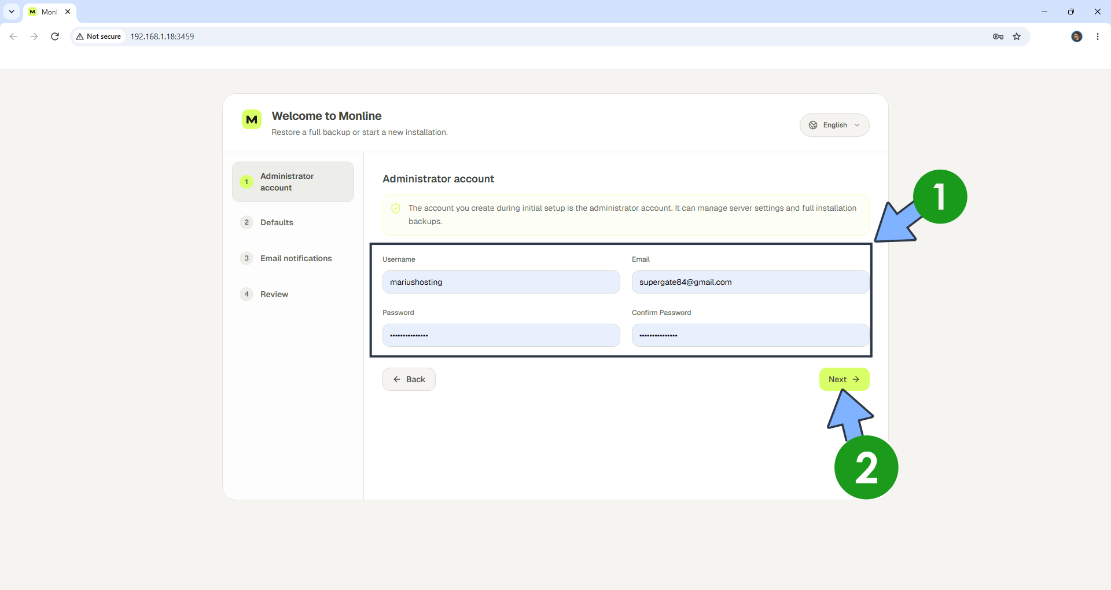This screenshot has width=1111, height=590.
Task: Click the shield icon in info notice
Action: pyautogui.click(x=396, y=208)
